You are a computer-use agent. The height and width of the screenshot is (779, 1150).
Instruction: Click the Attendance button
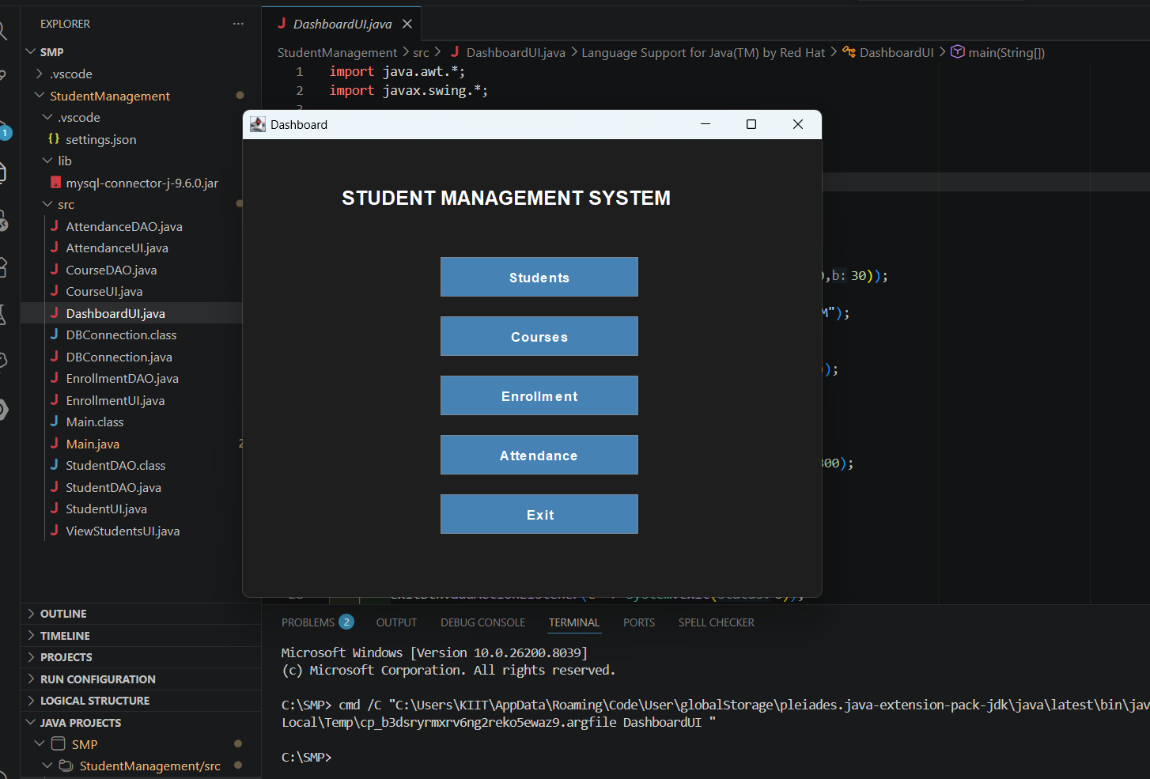click(x=539, y=455)
